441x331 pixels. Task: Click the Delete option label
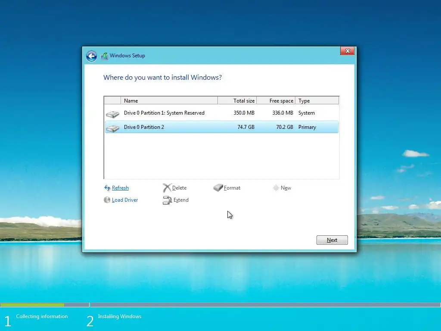(179, 188)
